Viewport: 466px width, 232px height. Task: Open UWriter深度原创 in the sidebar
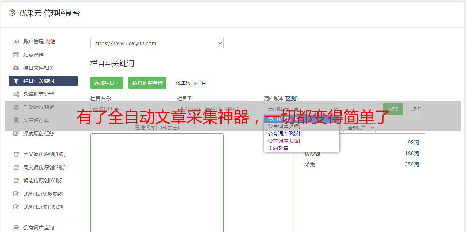pyautogui.click(x=43, y=194)
